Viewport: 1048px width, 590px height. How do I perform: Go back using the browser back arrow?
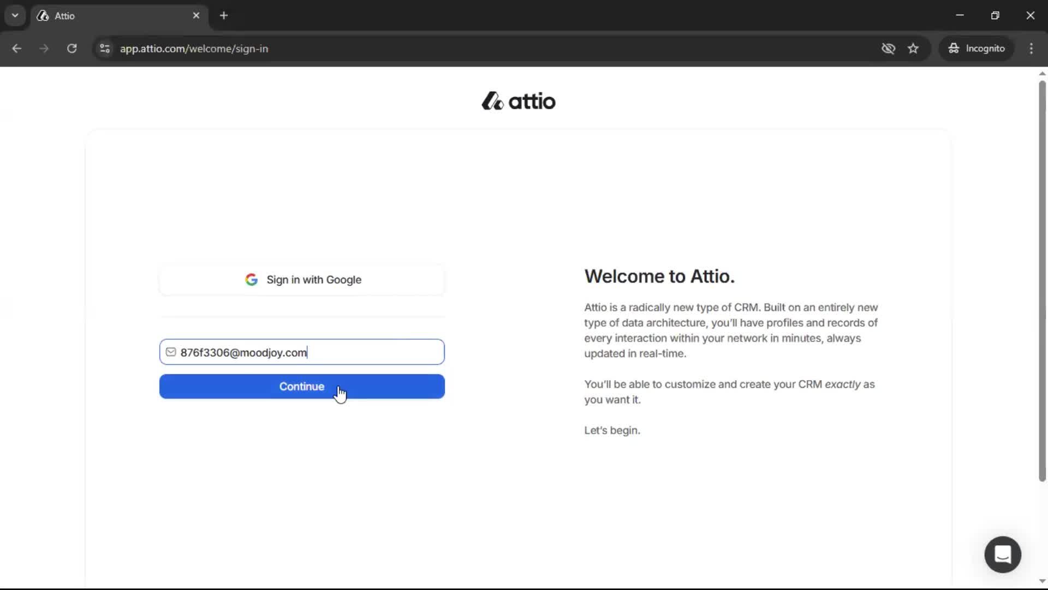point(16,48)
